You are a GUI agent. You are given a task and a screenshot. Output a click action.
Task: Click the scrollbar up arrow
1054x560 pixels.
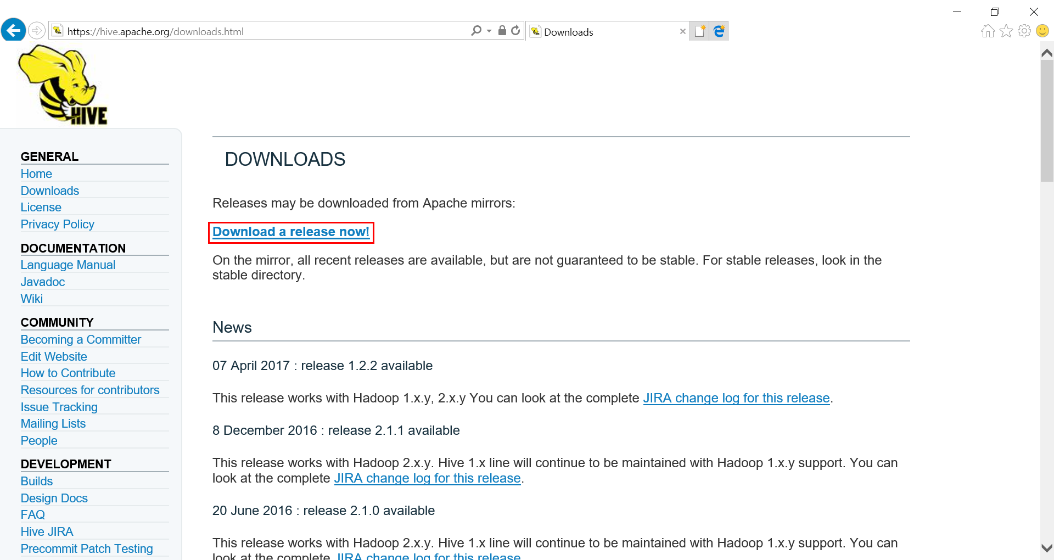(1047, 53)
